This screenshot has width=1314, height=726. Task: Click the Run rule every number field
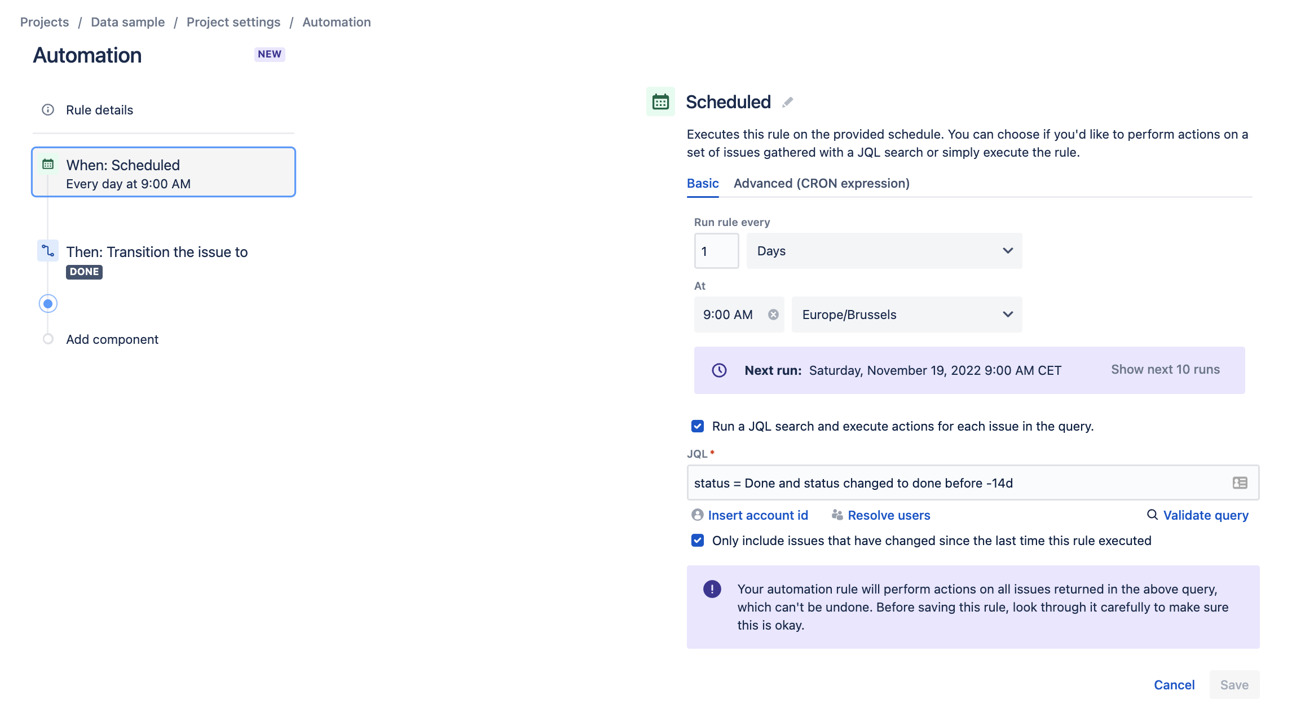pyautogui.click(x=716, y=251)
